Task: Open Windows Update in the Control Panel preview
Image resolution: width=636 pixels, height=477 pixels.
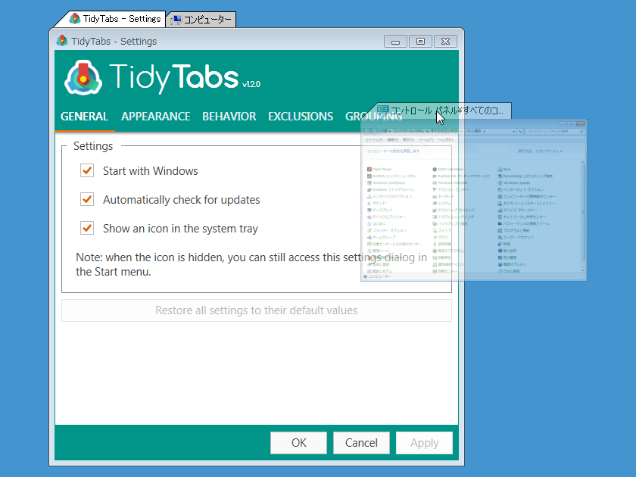Action: [514, 183]
